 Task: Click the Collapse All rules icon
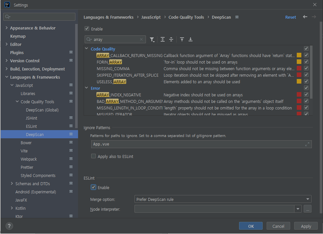171,39
